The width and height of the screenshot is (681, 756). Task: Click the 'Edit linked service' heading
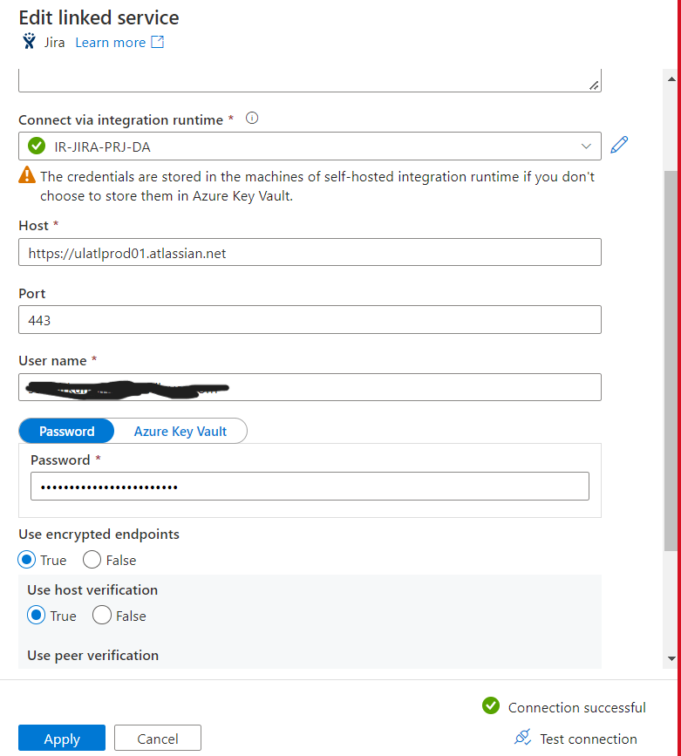[x=99, y=17]
